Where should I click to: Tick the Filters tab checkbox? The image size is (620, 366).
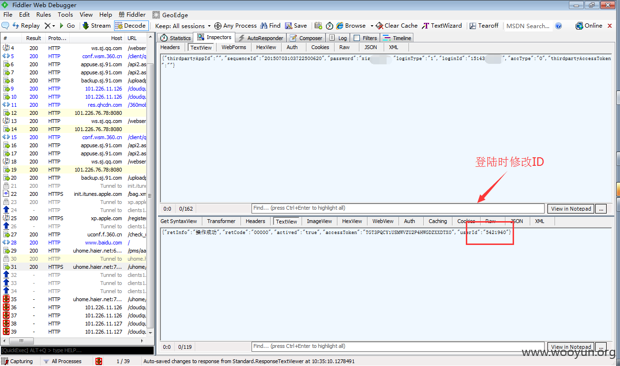click(x=357, y=38)
